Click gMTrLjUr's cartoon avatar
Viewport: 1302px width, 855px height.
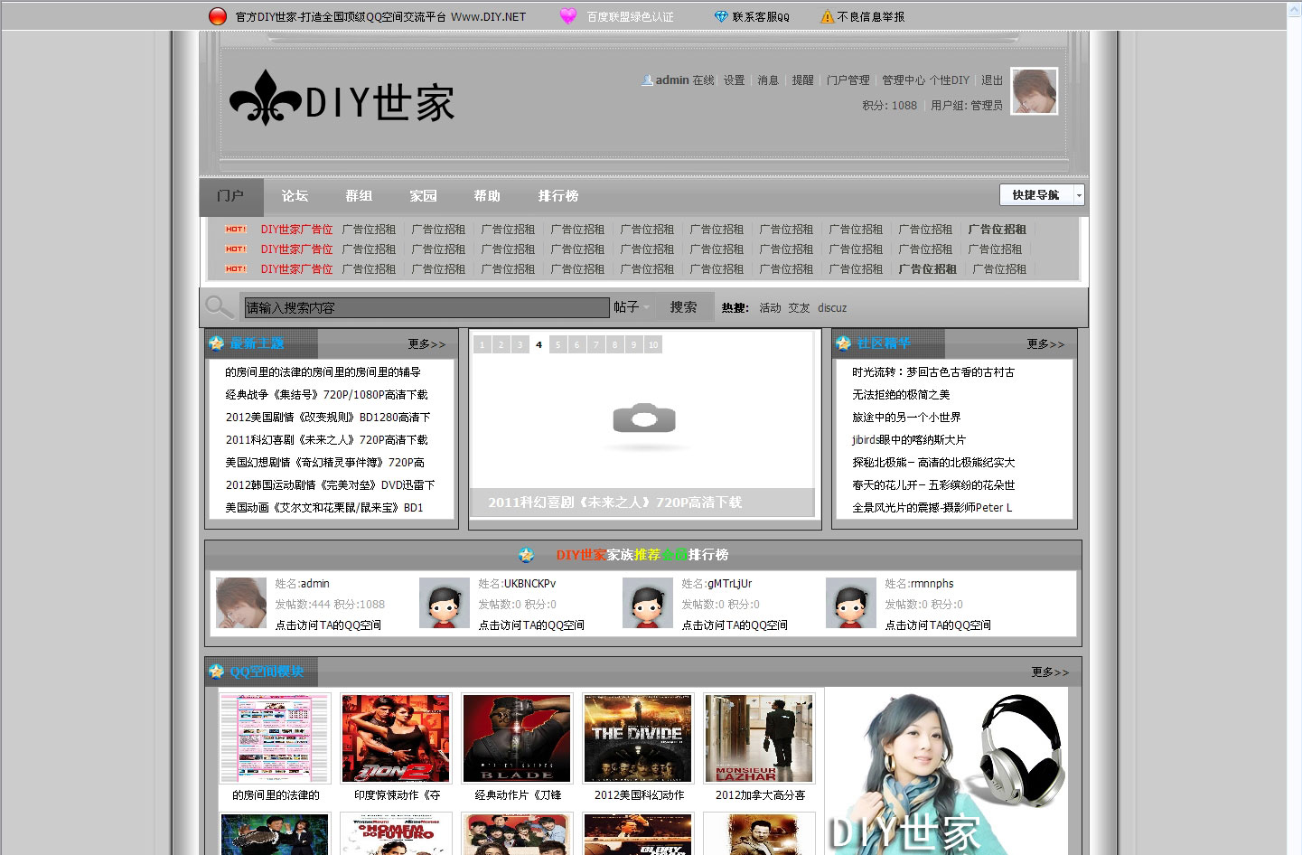647,603
